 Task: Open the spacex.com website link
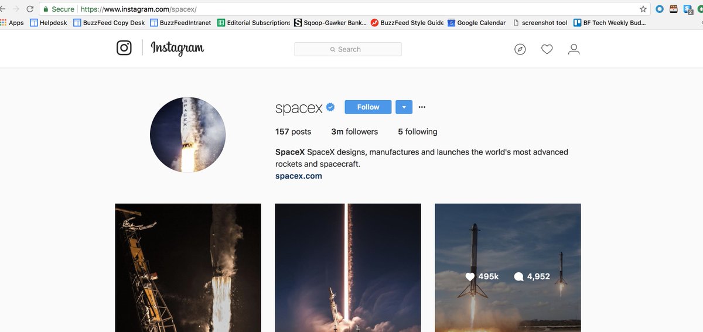coord(299,176)
